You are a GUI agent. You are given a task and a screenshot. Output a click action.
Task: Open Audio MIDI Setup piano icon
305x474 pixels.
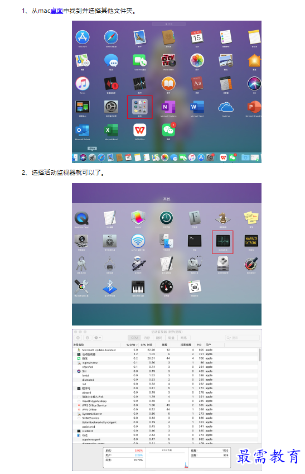tap(138, 287)
